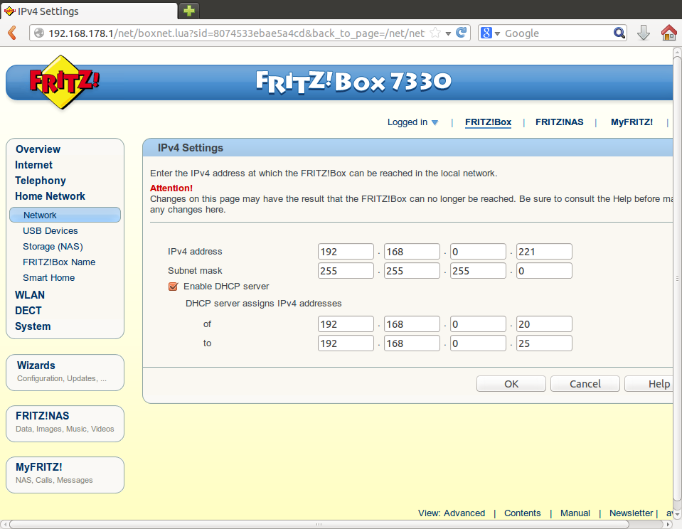Click the Google search magnifier icon
Image resolution: width=682 pixels, height=529 pixels.
(619, 33)
